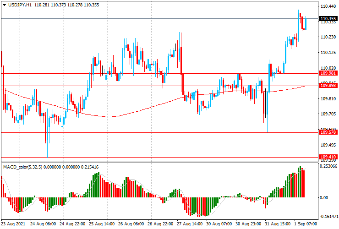Image resolution: width=339 pixels, height=229 pixels.
Task: Click the MACD zero level label 0.00
Action: pos(324,198)
